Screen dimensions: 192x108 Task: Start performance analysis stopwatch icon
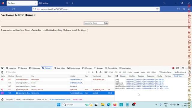pos(2,100)
